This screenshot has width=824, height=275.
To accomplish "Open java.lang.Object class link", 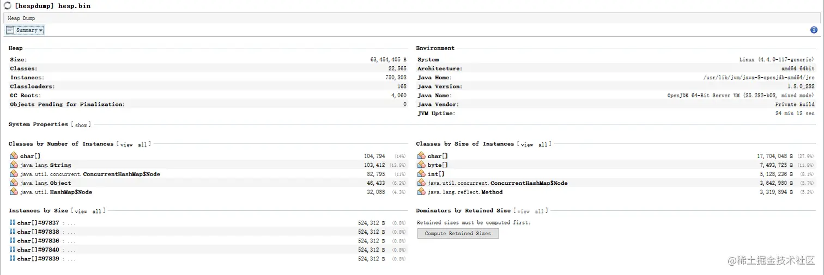I will tap(46, 183).
